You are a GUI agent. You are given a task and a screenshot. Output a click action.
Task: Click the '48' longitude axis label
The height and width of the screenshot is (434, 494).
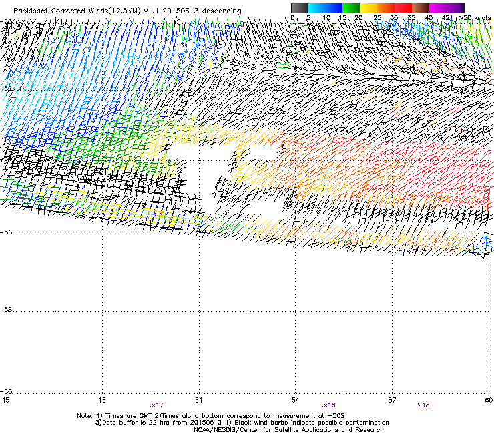click(101, 400)
